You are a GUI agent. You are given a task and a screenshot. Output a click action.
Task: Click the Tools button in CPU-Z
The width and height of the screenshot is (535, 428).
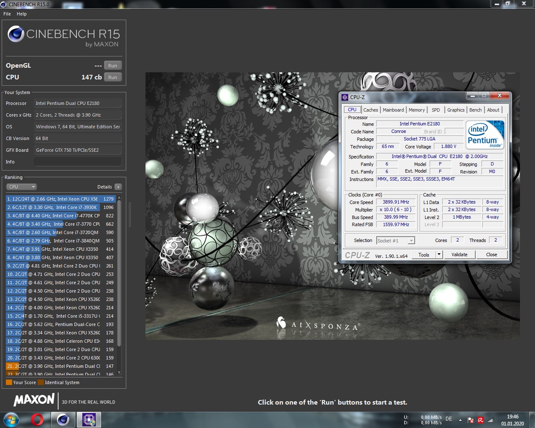[424, 255]
